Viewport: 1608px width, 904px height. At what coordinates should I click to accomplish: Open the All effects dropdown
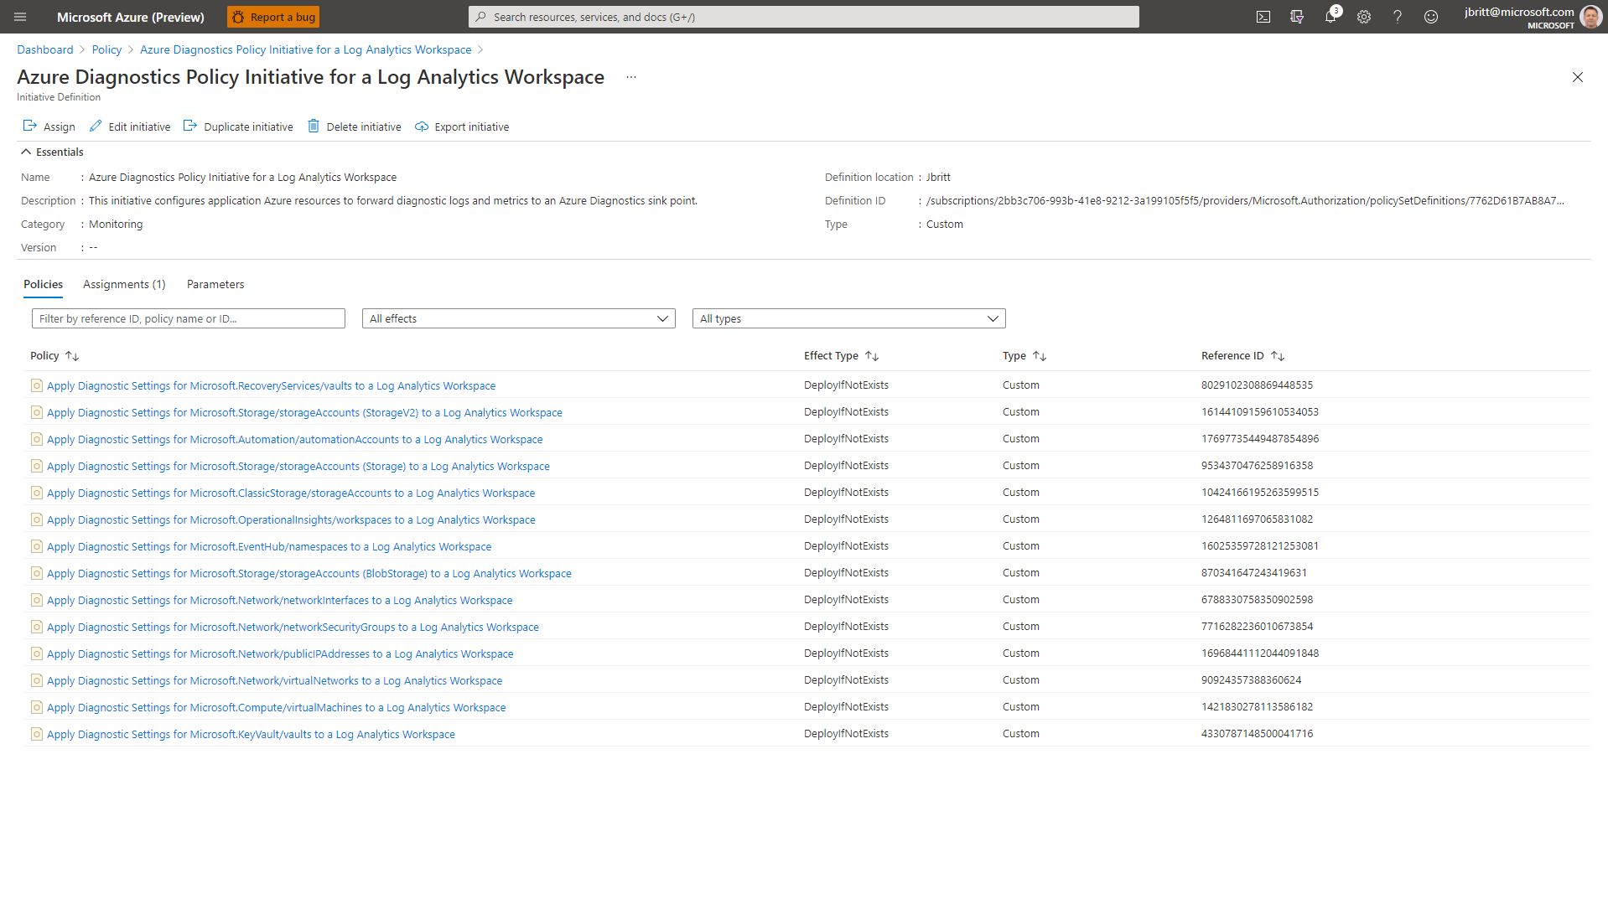(x=519, y=318)
